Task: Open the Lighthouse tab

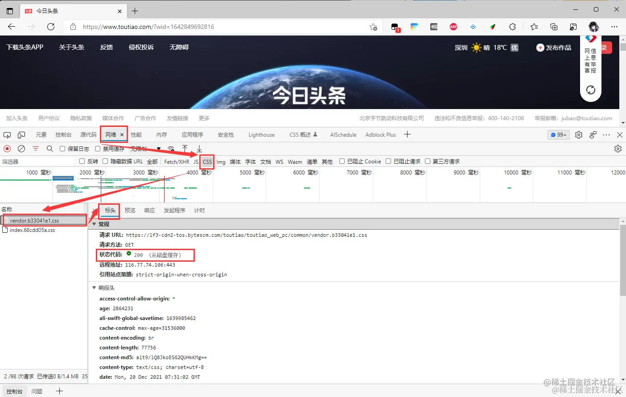Action: 261,135
